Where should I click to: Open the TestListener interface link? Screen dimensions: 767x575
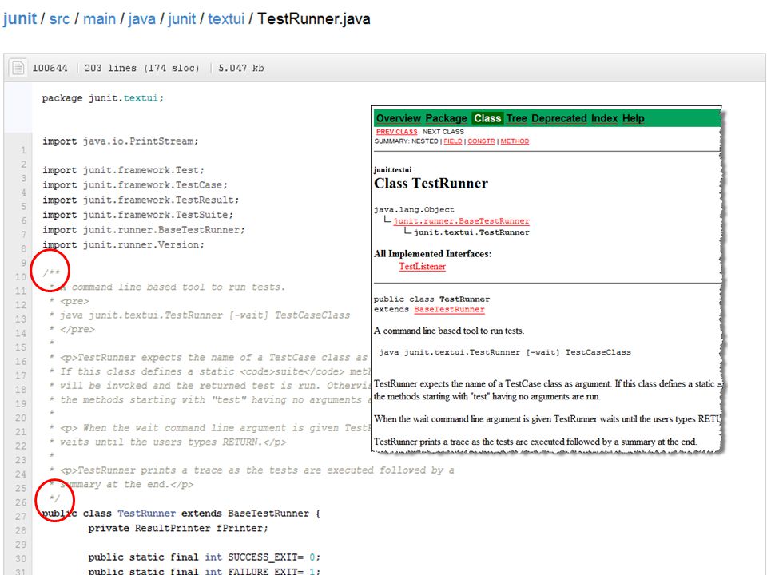[x=422, y=267]
